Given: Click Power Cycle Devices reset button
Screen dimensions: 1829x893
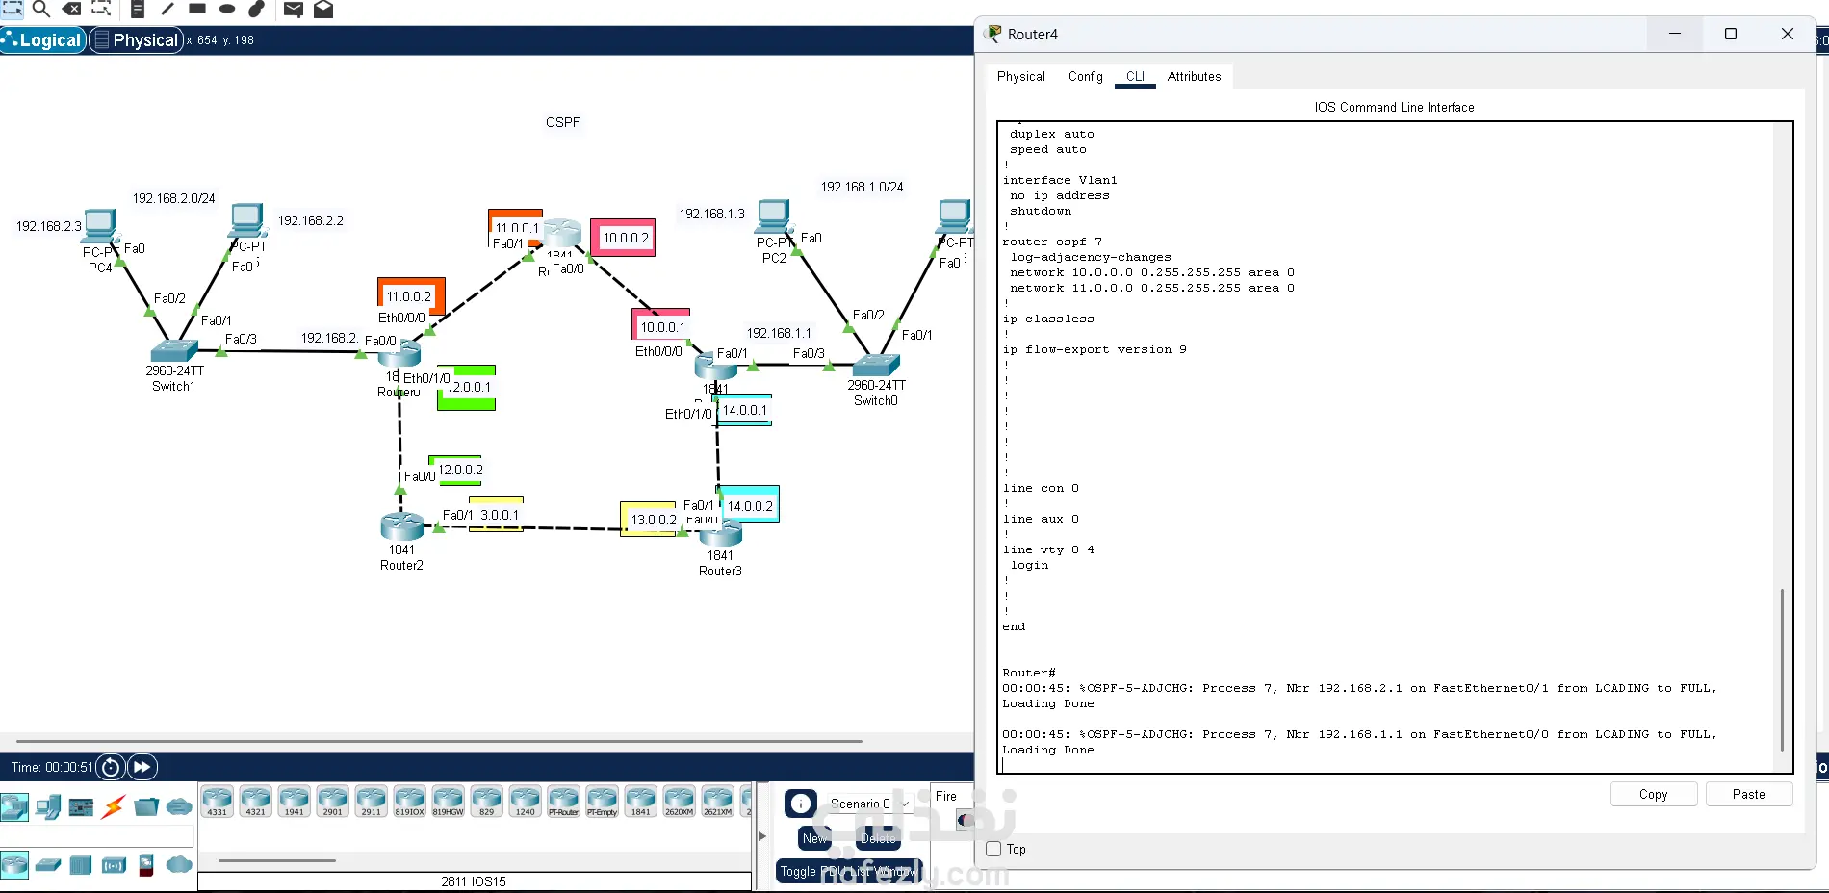Looking at the screenshot, I should [x=111, y=767].
